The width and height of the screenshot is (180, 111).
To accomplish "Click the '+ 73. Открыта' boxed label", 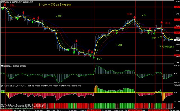I will click(167, 46).
